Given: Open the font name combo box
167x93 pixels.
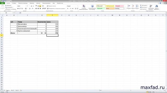Looking at the screenshot, I should point(22,6).
